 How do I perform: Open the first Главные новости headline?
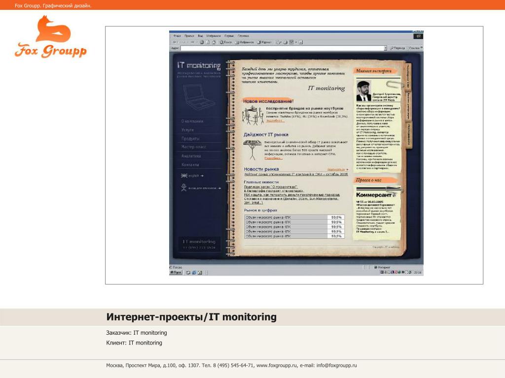[270, 187]
